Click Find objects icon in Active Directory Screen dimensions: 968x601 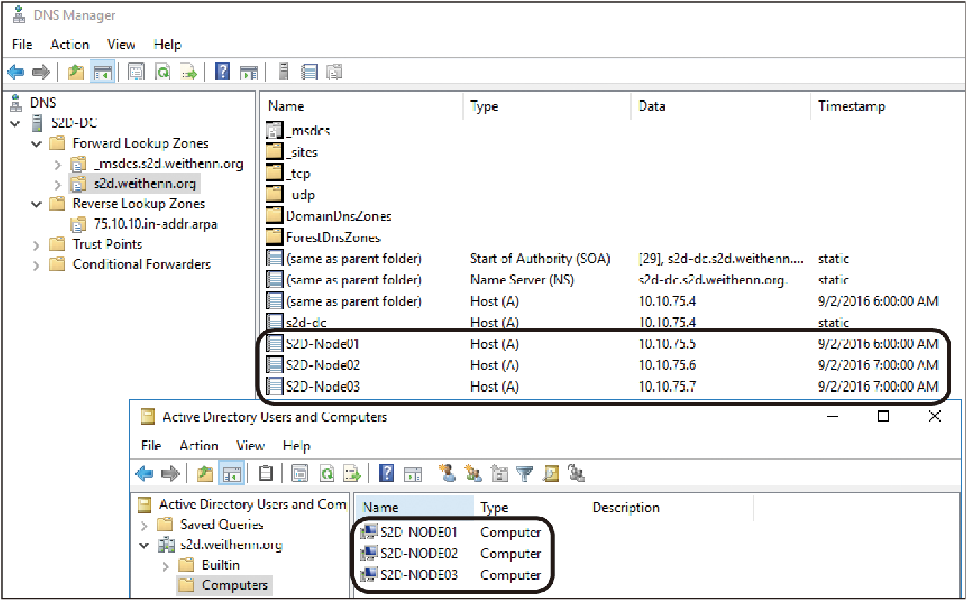tap(551, 474)
